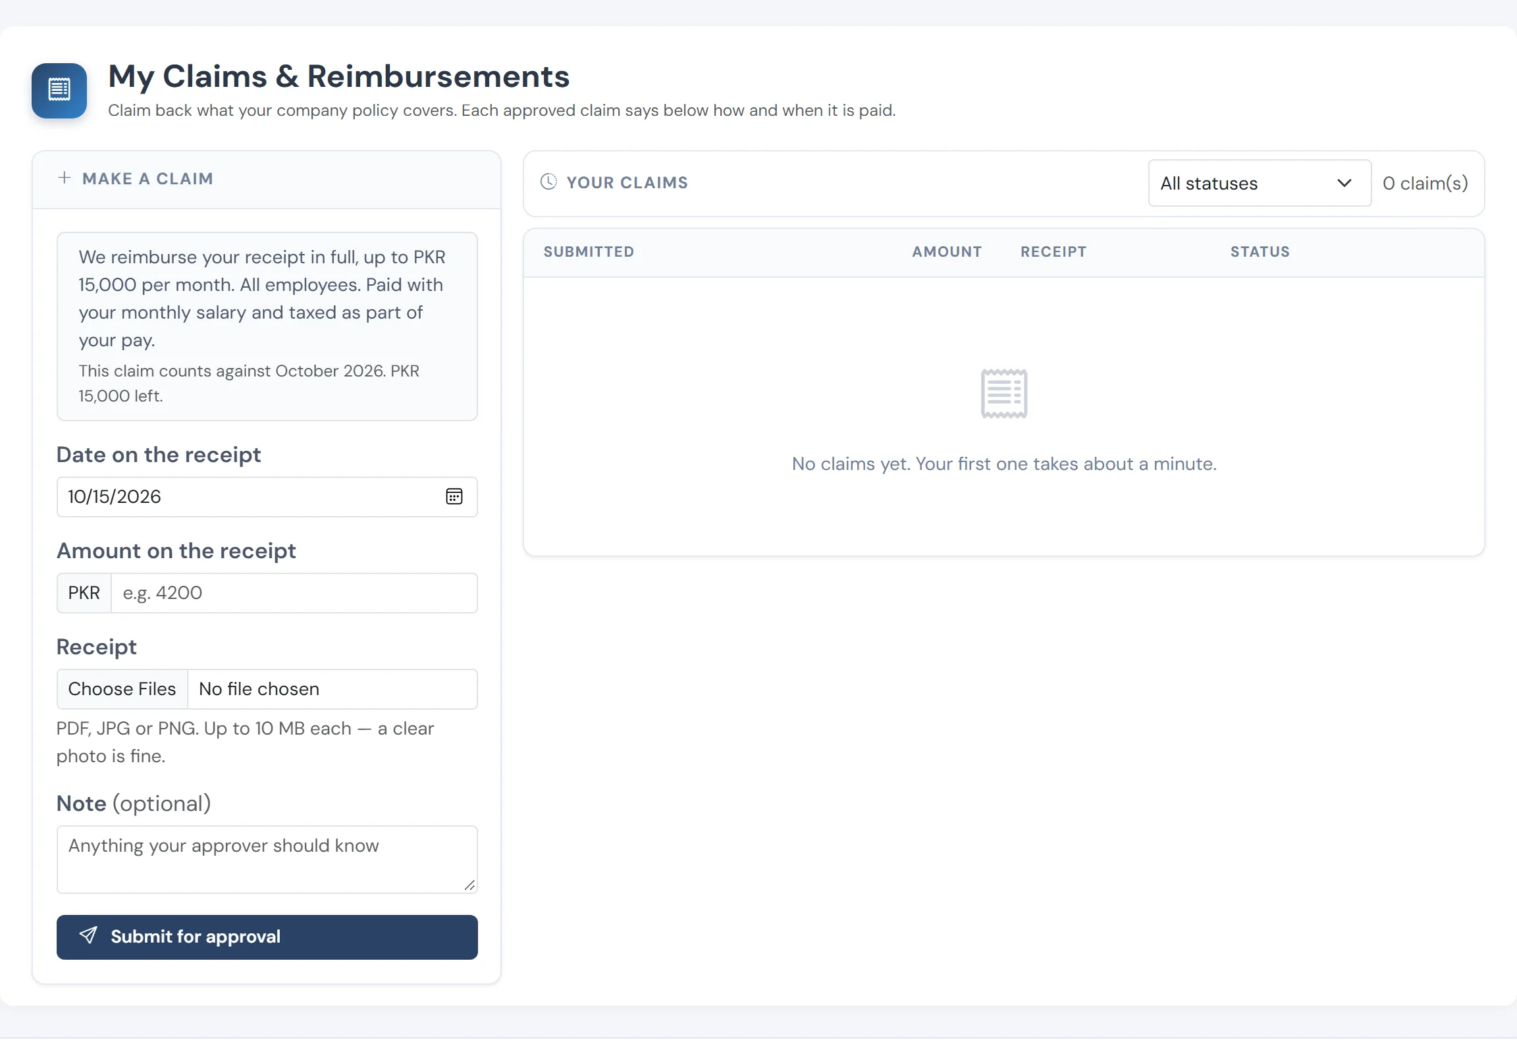Click the 'No file chosen' text
Screen dimensions: 1517x1040
coord(259,689)
